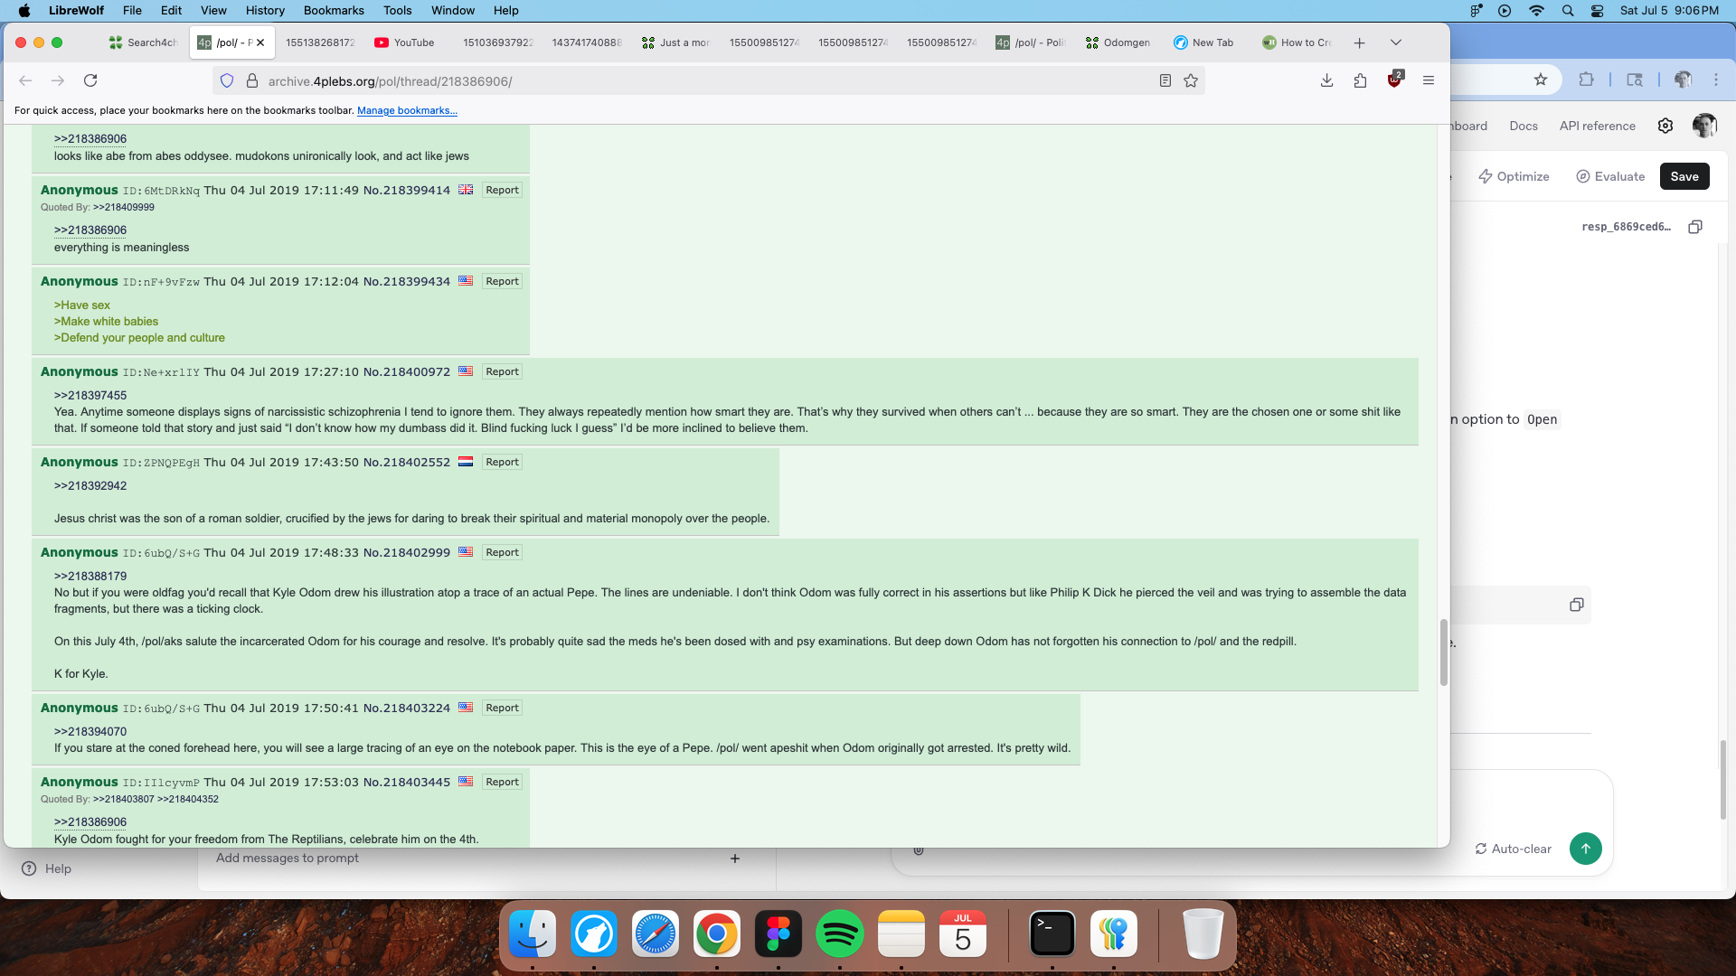Viewport: 1736px width, 976px height.
Task: Open the History menu
Action: coord(265,10)
